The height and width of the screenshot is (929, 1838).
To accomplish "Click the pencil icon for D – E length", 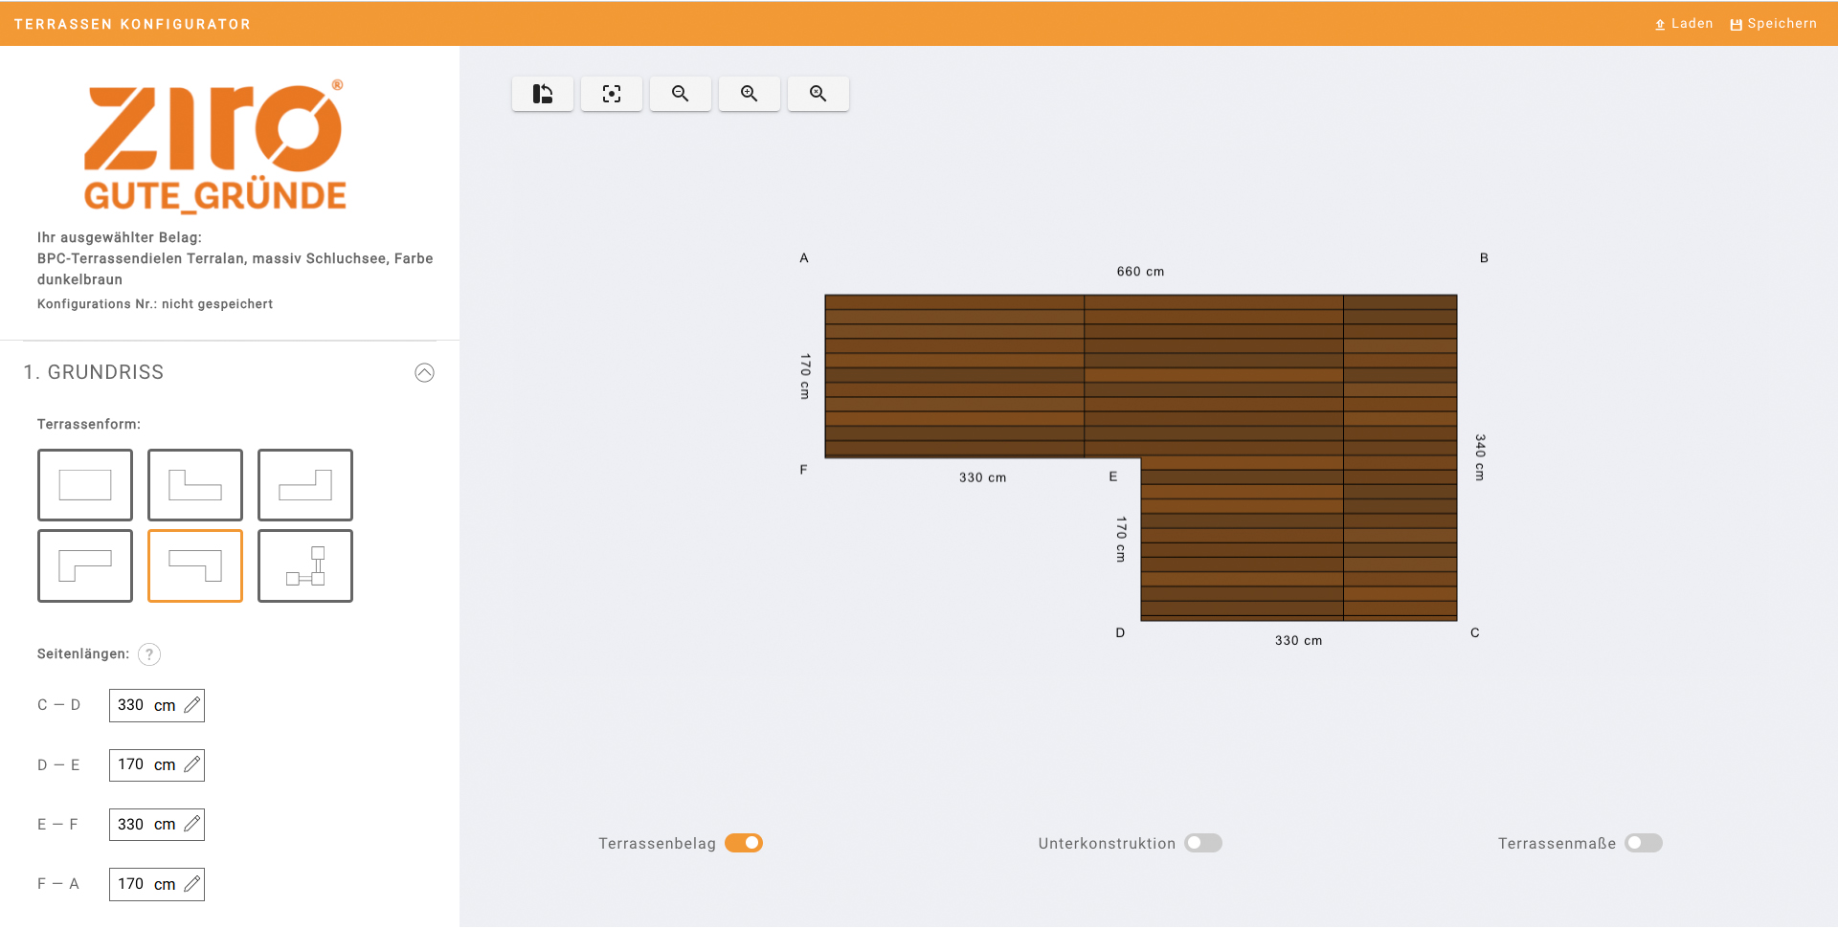I will pyautogui.click(x=191, y=764).
